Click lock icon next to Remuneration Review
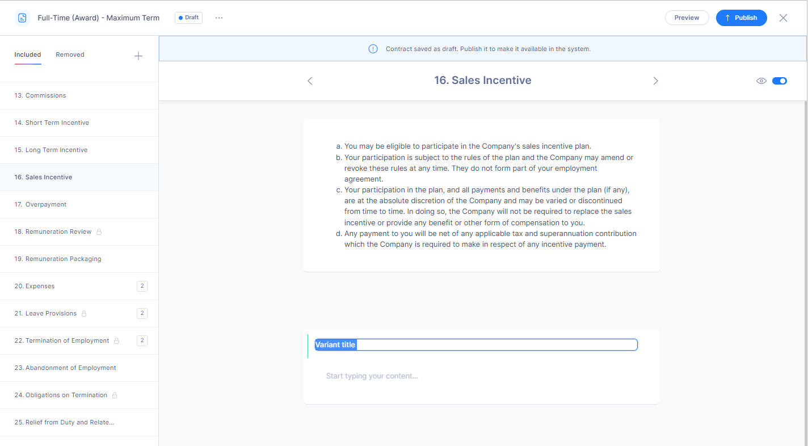The image size is (808, 446). pyautogui.click(x=99, y=232)
